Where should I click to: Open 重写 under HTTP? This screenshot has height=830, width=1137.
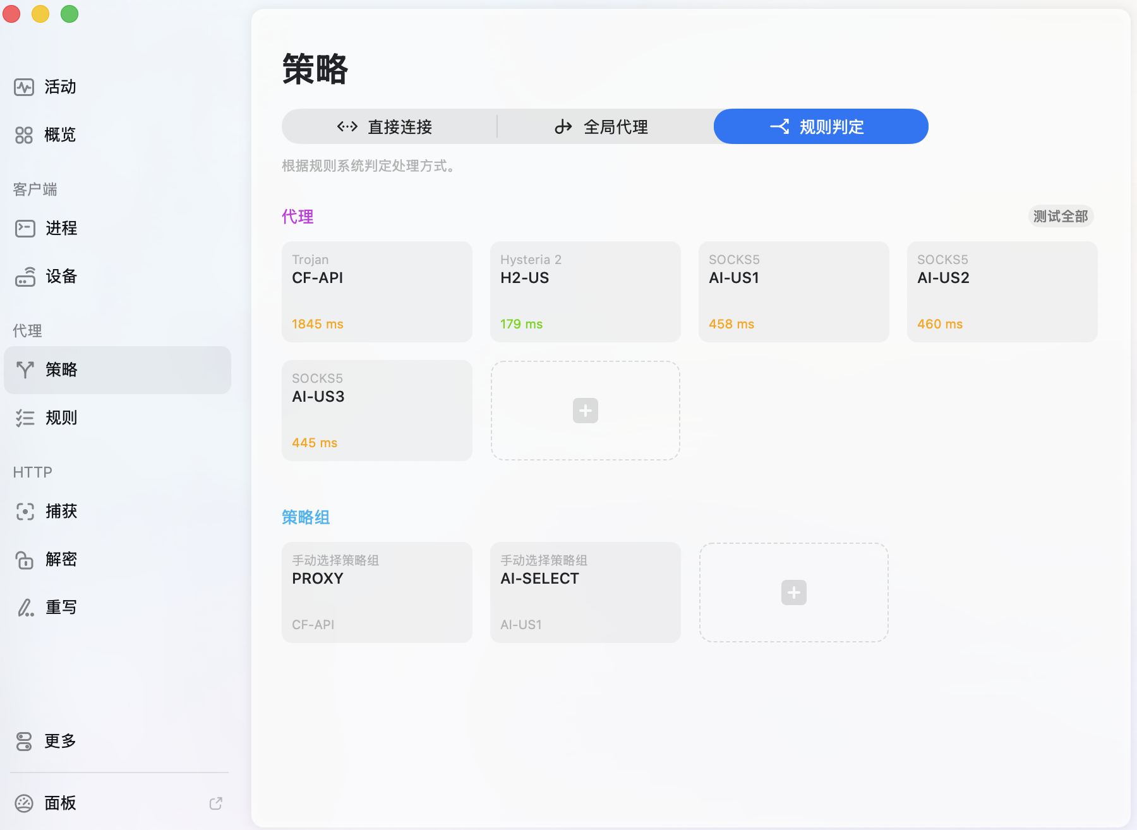pyautogui.click(x=117, y=608)
